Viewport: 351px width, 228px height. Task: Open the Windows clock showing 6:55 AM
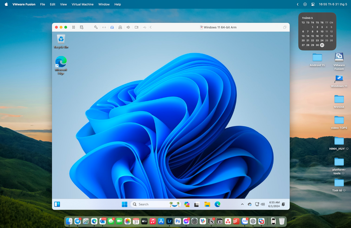point(274,204)
